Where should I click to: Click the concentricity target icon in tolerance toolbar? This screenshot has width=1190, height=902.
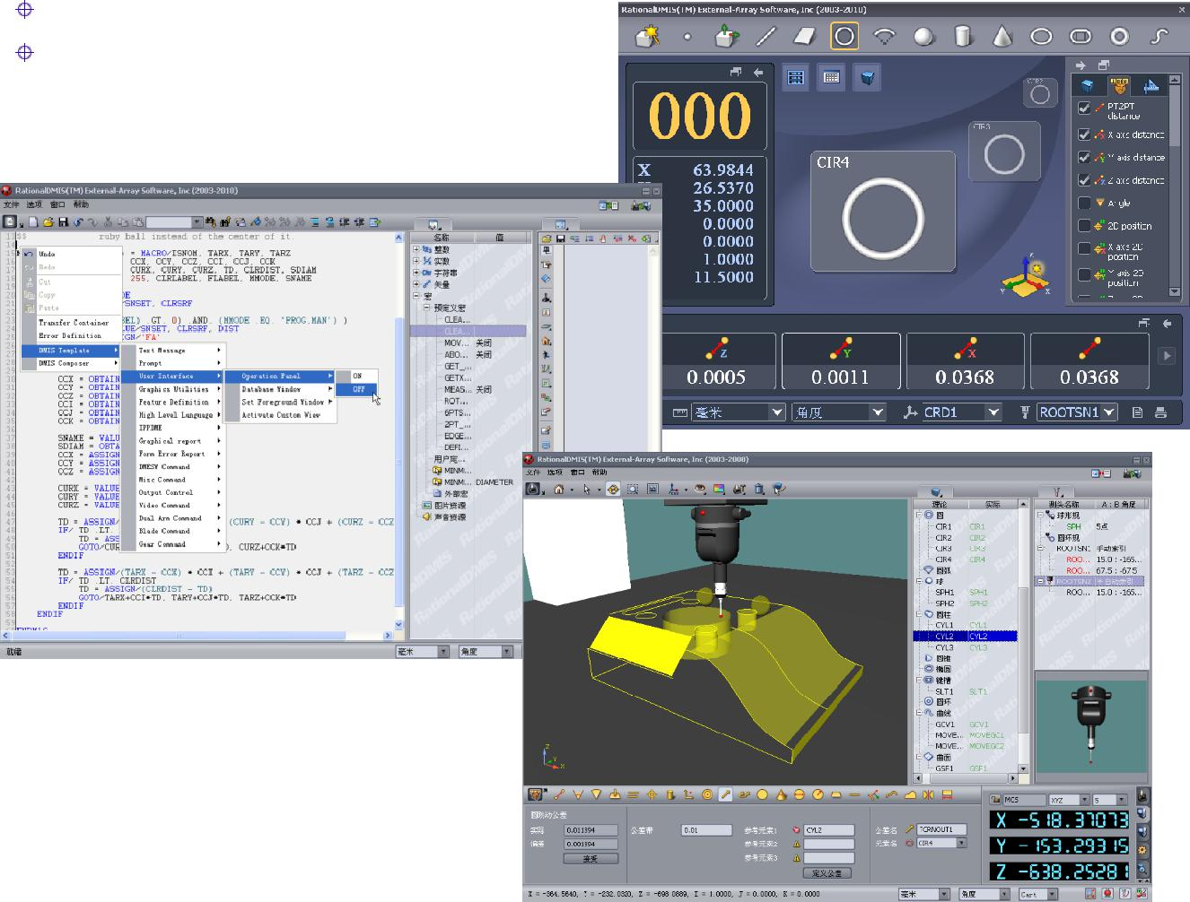[707, 794]
